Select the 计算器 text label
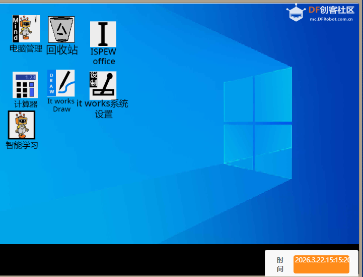This screenshot has width=363, height=277. tap(26, 104)
